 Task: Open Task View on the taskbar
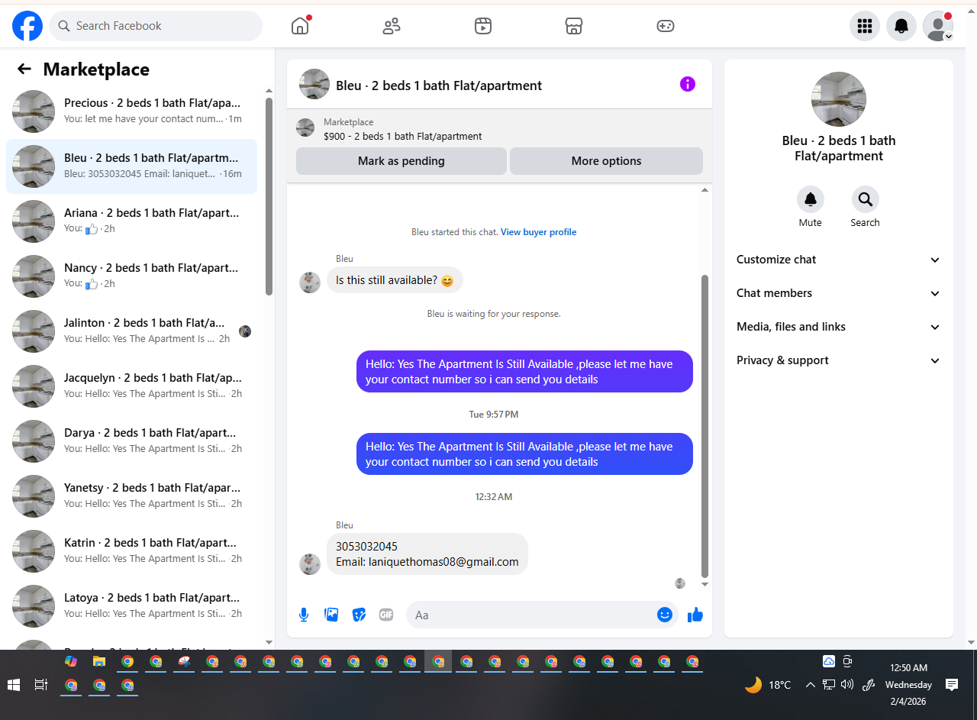tap(41, 685)
